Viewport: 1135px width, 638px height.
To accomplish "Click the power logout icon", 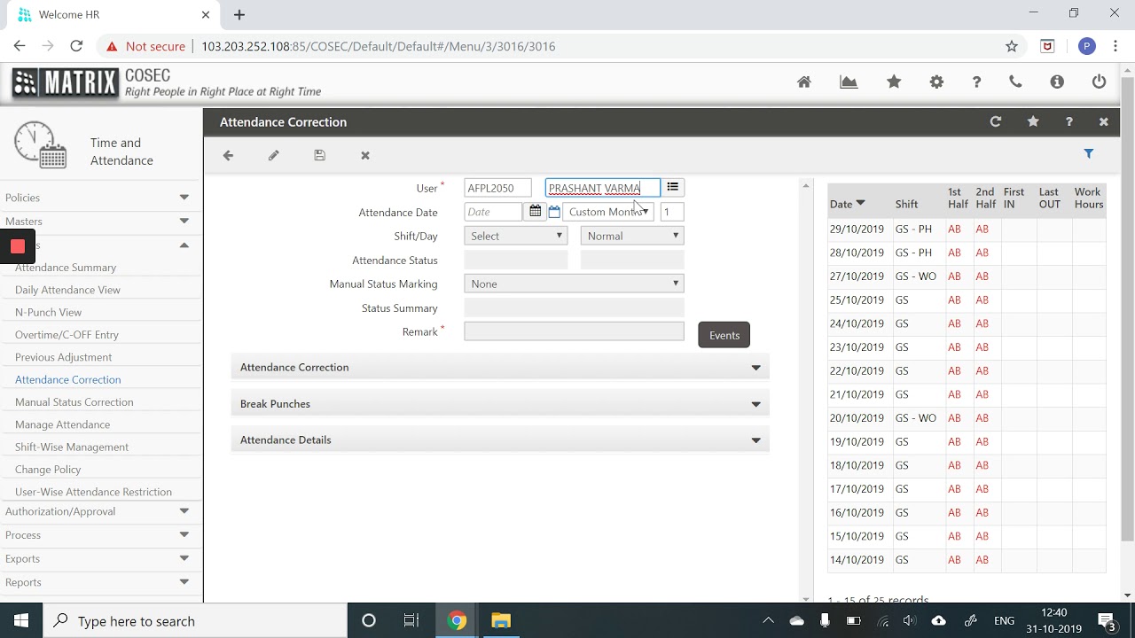I will coord(1099,82).
